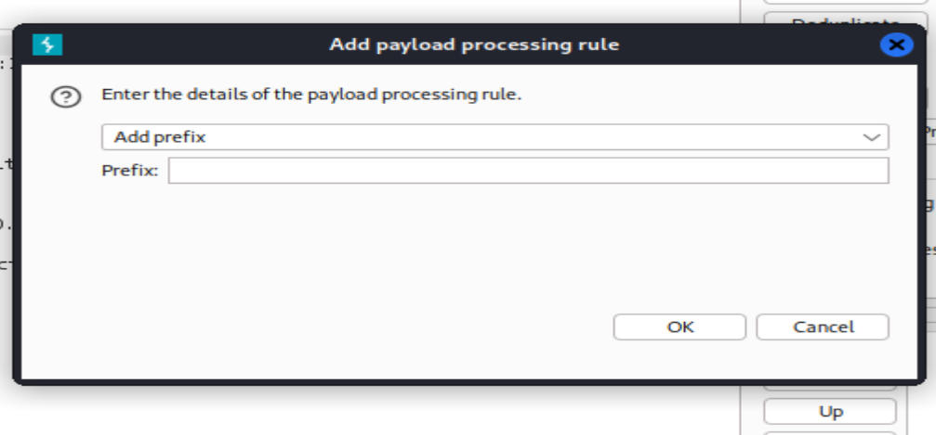
Task: Click the Up button behind the dialog
Action: 830,412
